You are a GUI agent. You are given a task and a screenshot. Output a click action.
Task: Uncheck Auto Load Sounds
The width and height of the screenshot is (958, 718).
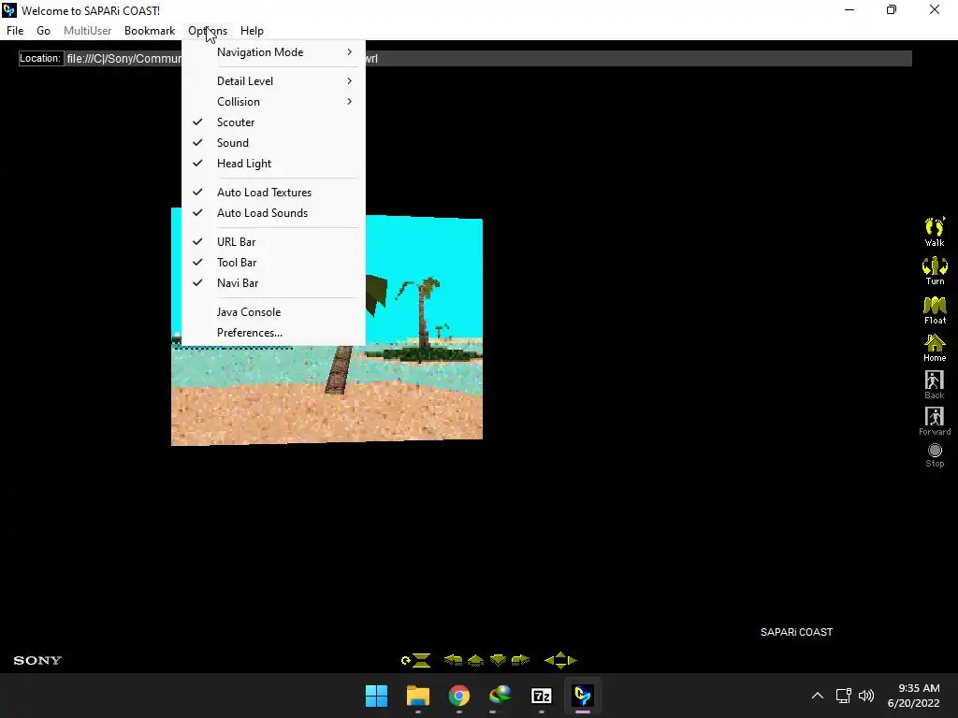pyautogui.click(x=273, y=213)
